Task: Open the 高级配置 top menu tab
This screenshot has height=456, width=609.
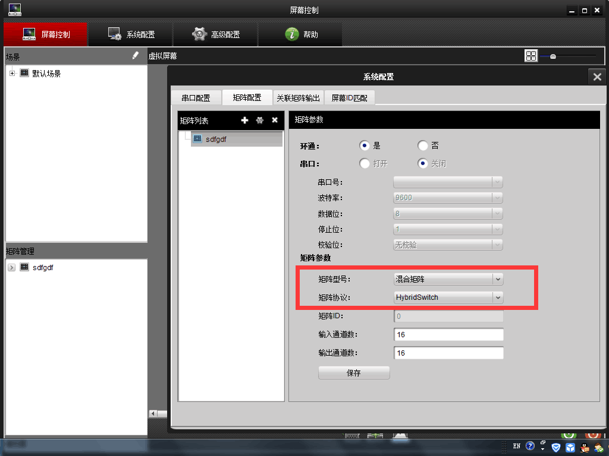Action: coord(215,34)
